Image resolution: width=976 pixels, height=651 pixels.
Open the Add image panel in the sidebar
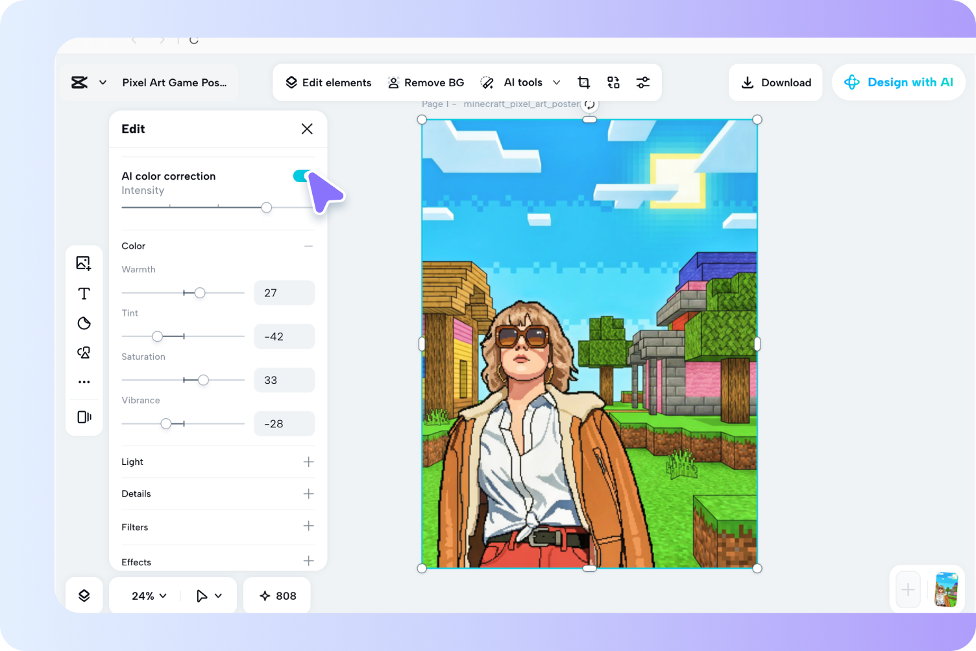click(84, 263)
